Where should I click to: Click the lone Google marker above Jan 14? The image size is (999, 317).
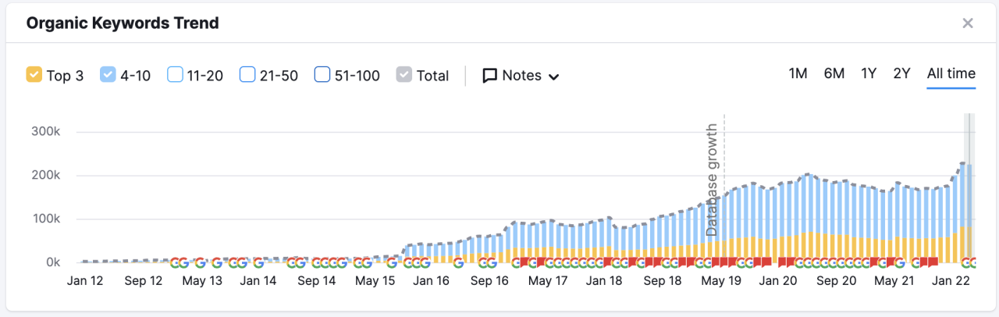point(258,262)
